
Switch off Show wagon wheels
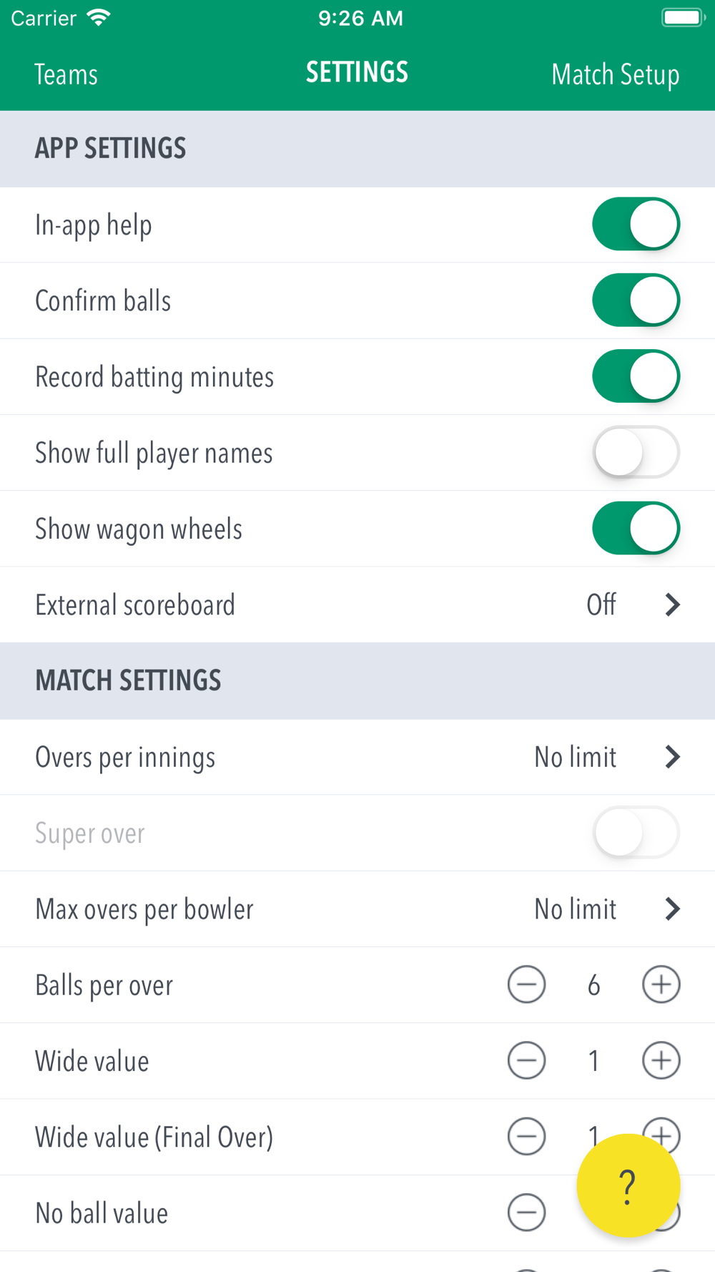pyautogui.click(x=636, y=529)
